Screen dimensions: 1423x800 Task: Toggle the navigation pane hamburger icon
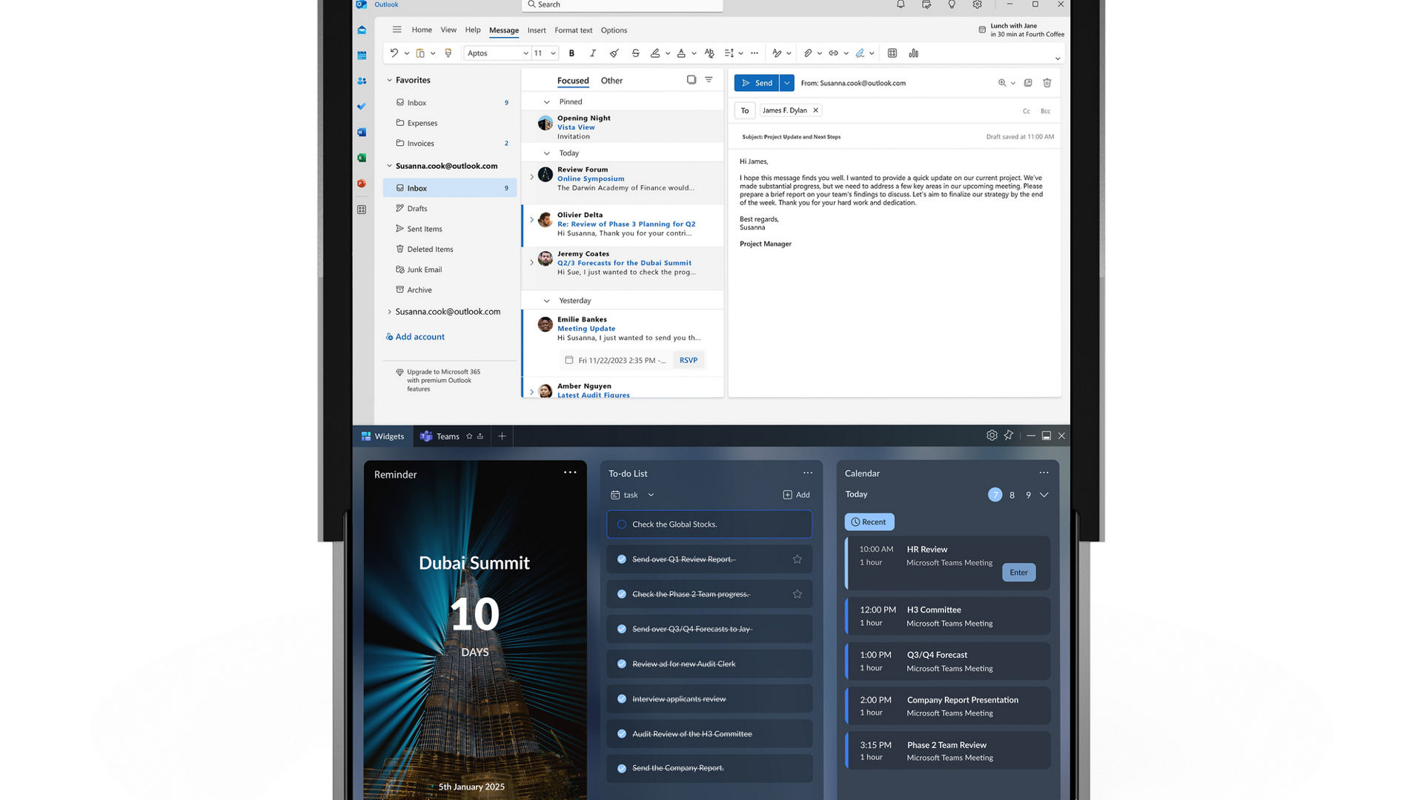tap(397, 30)
